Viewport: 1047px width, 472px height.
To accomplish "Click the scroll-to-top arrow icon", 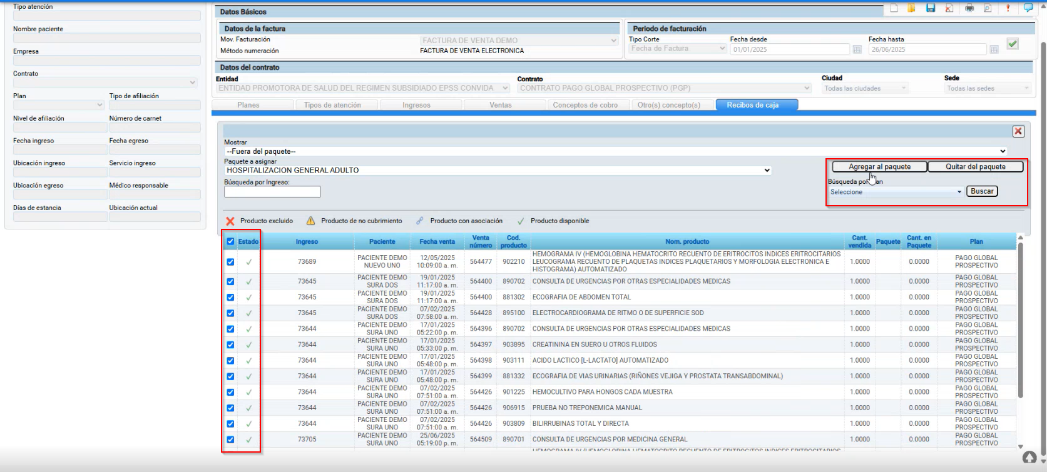I will click(1029, 458).
